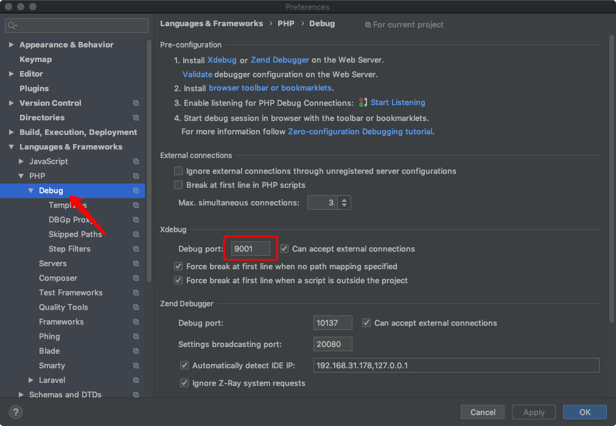Click the project-scope icon beside Step Filters
The image size is (616, 426).
(x=135, y=249)
